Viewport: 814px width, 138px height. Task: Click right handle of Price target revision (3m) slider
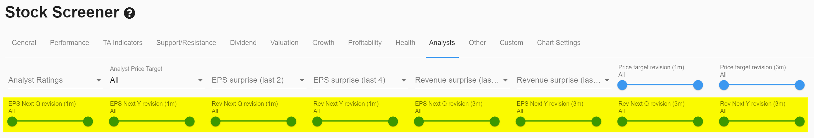click(x=799, y=85)
